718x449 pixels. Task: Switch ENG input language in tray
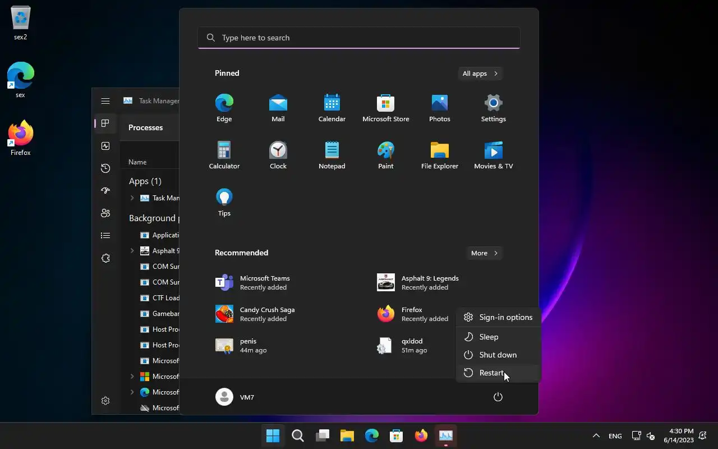pos(615,436)
